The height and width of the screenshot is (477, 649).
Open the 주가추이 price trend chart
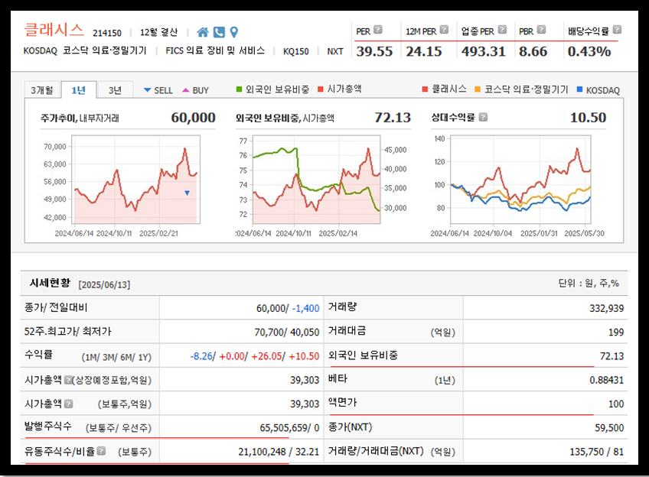pyautogui.click(x=135, y=180)
